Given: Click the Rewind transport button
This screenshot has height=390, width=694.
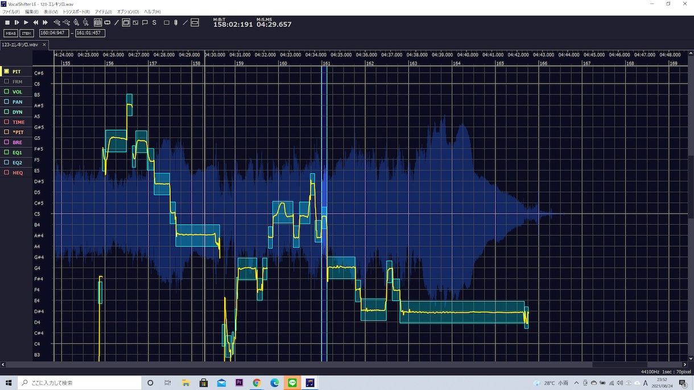Looking at the screenshot, I should 35,23.
